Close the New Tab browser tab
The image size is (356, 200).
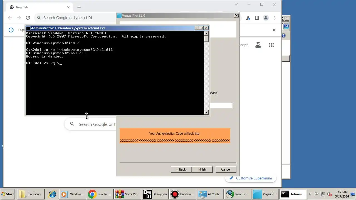point(68,7)
